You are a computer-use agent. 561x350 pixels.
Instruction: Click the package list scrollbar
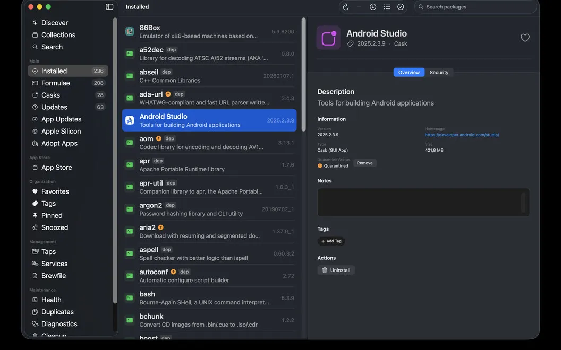tap(304, 75)
